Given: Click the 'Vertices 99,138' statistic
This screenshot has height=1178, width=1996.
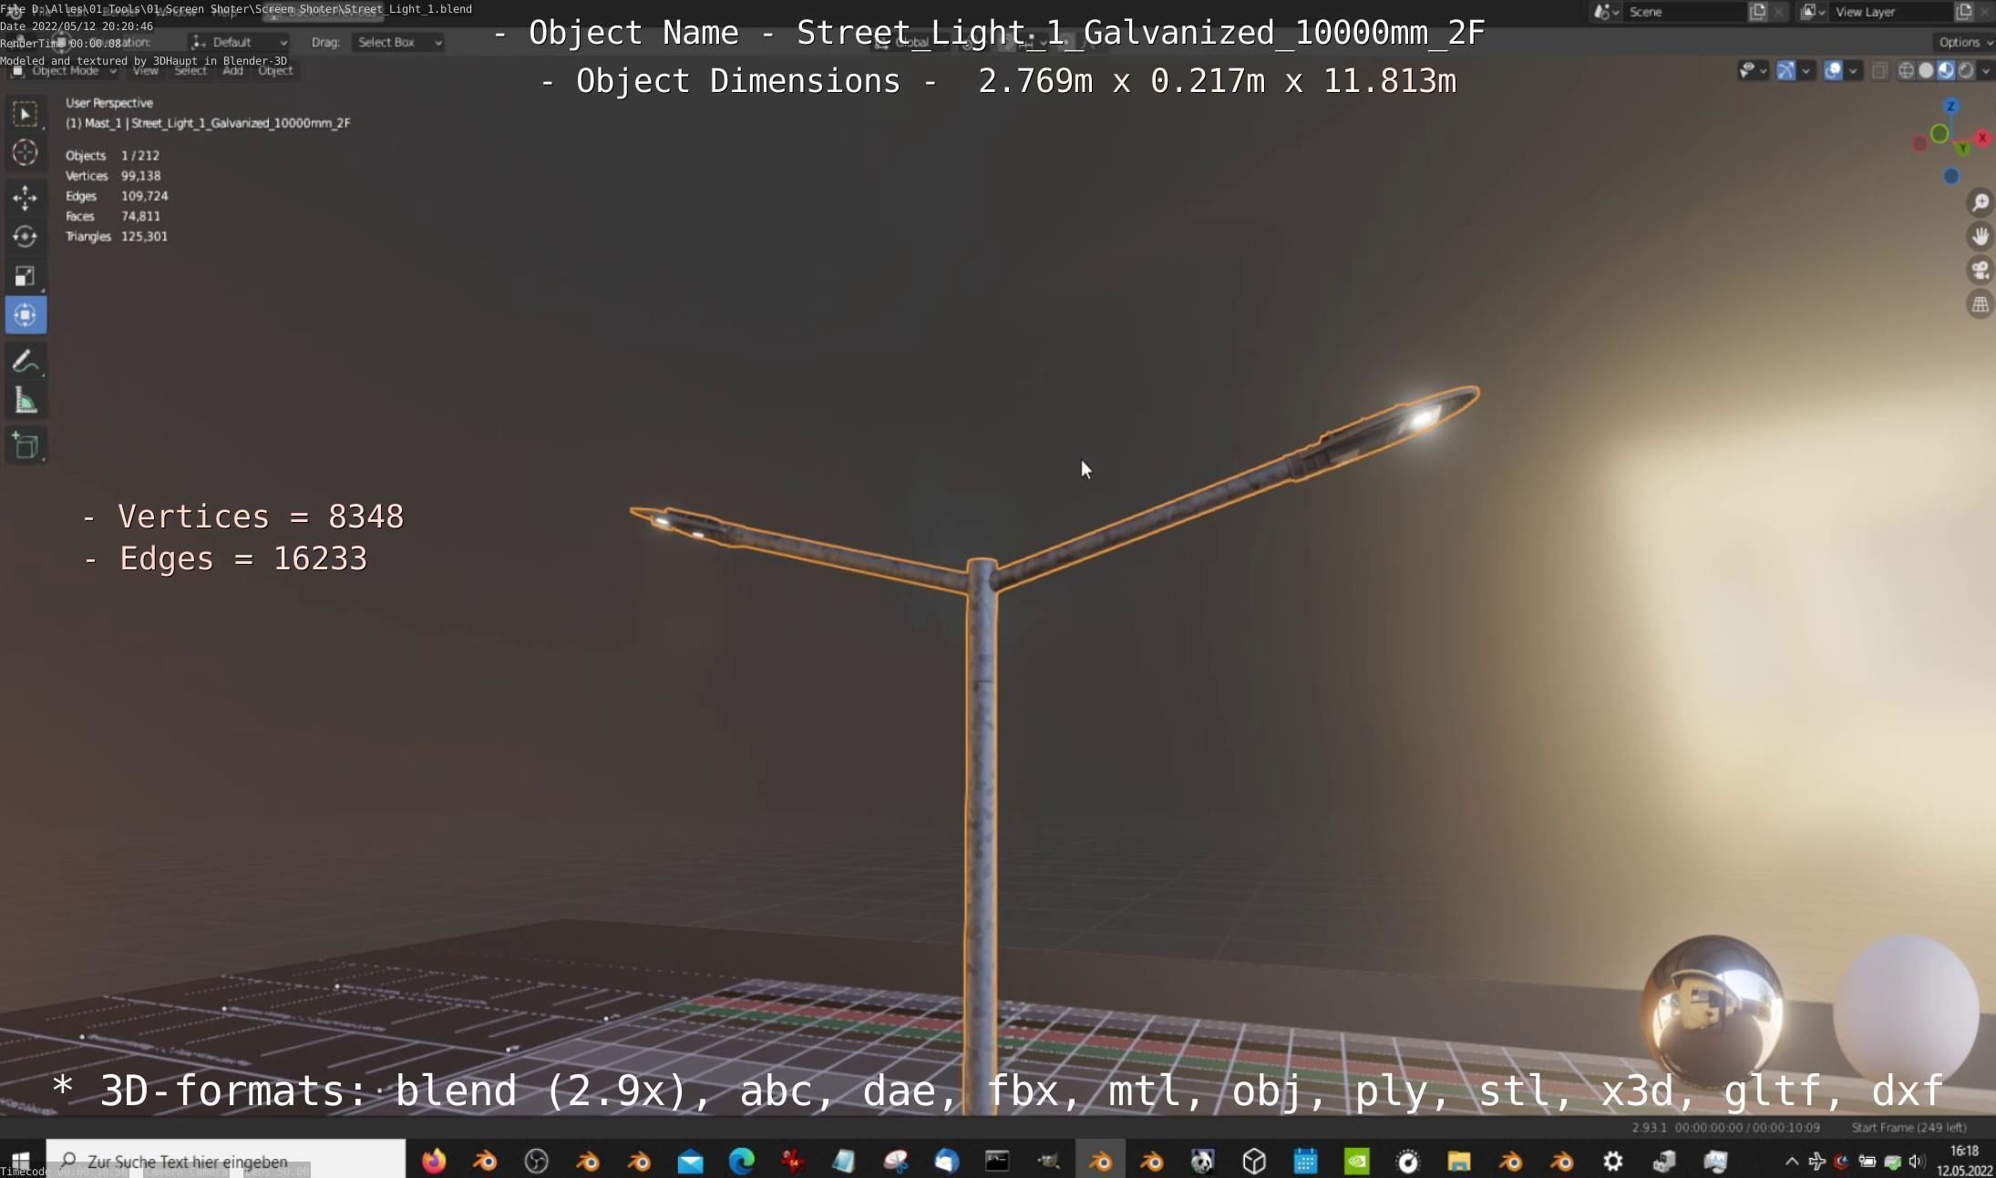Looking at the screenshot, I should tap(113, 176).
